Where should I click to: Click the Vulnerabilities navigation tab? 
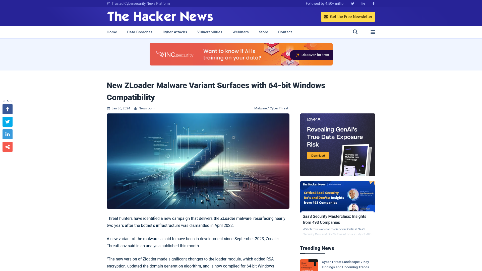(210, 32)
